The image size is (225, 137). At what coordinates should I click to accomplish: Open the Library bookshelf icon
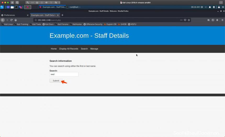(209, 20)
